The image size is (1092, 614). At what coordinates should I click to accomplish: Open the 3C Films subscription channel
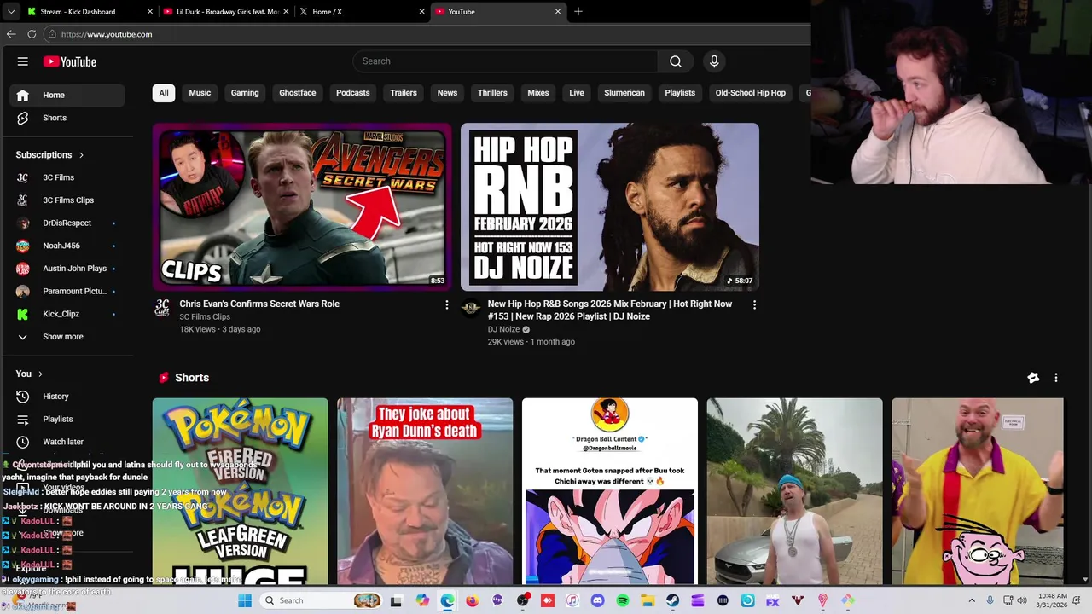point(67,177)
